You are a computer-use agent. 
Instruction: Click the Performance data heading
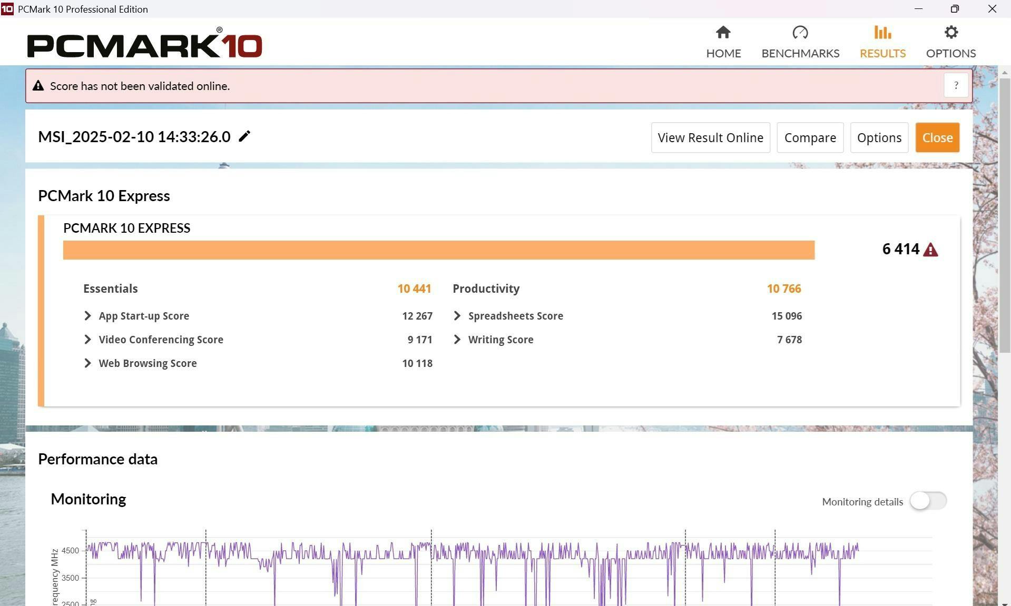pos(97,459)
